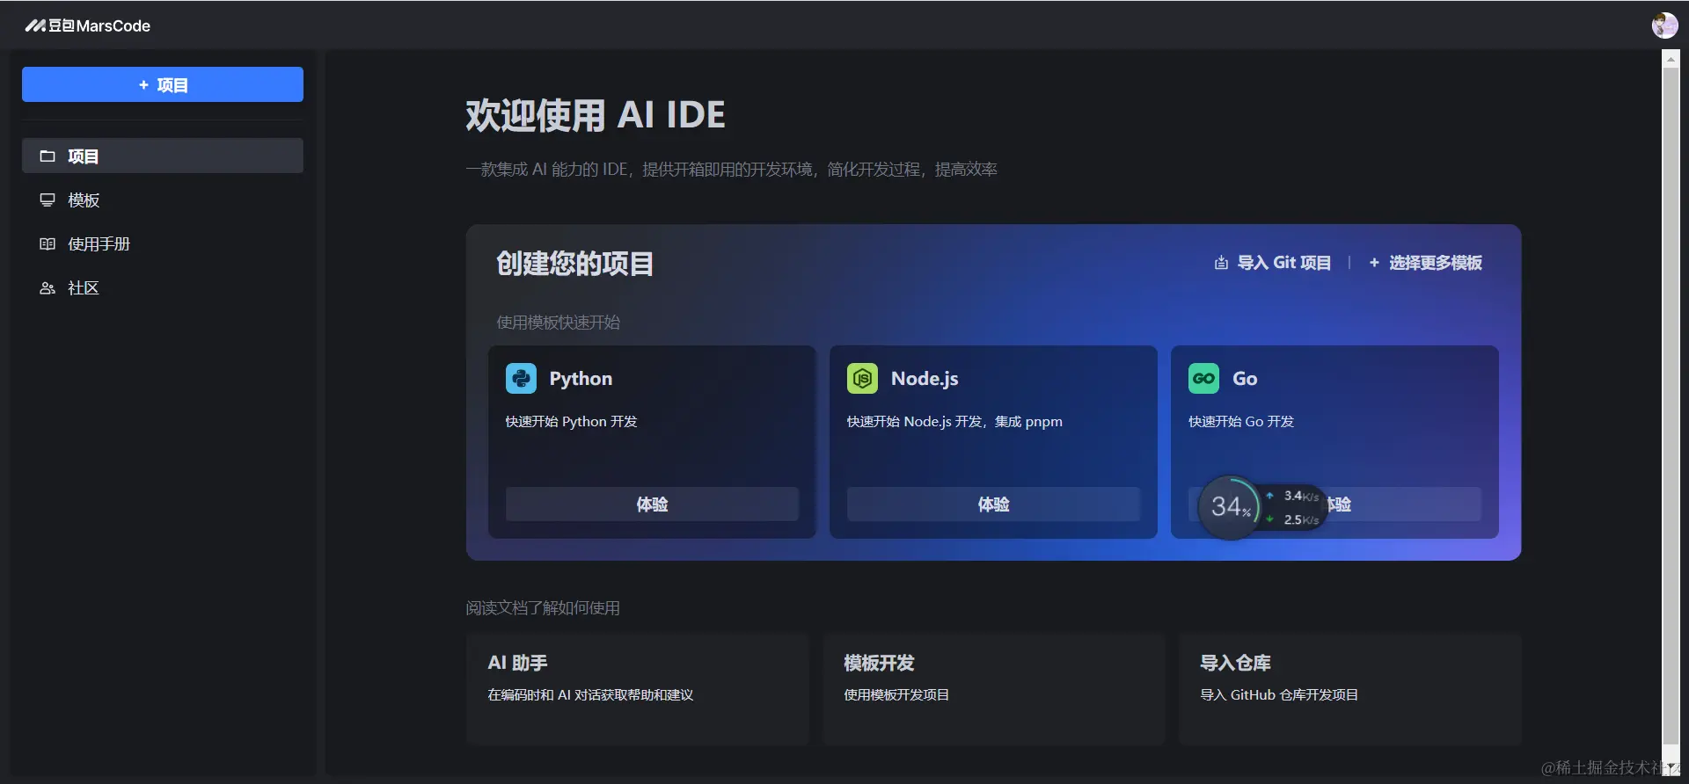Open the 导入仓库 documentation card
Viewport: 1689px width, 784px height.
tap(1350, 690)
